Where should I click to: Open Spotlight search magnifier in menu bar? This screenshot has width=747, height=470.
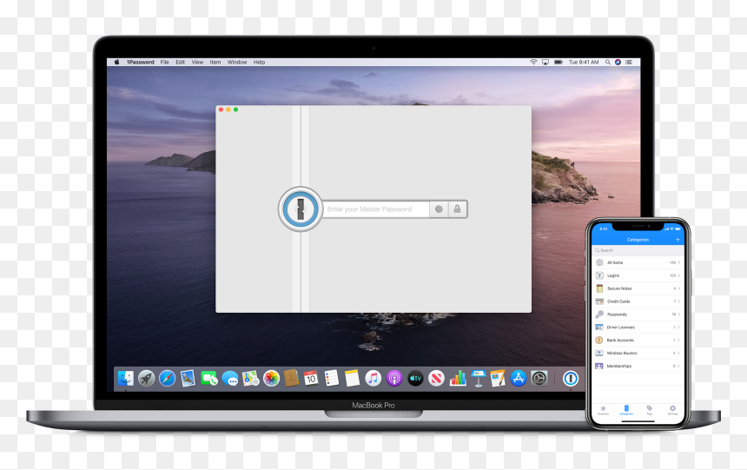click(608, 62)
